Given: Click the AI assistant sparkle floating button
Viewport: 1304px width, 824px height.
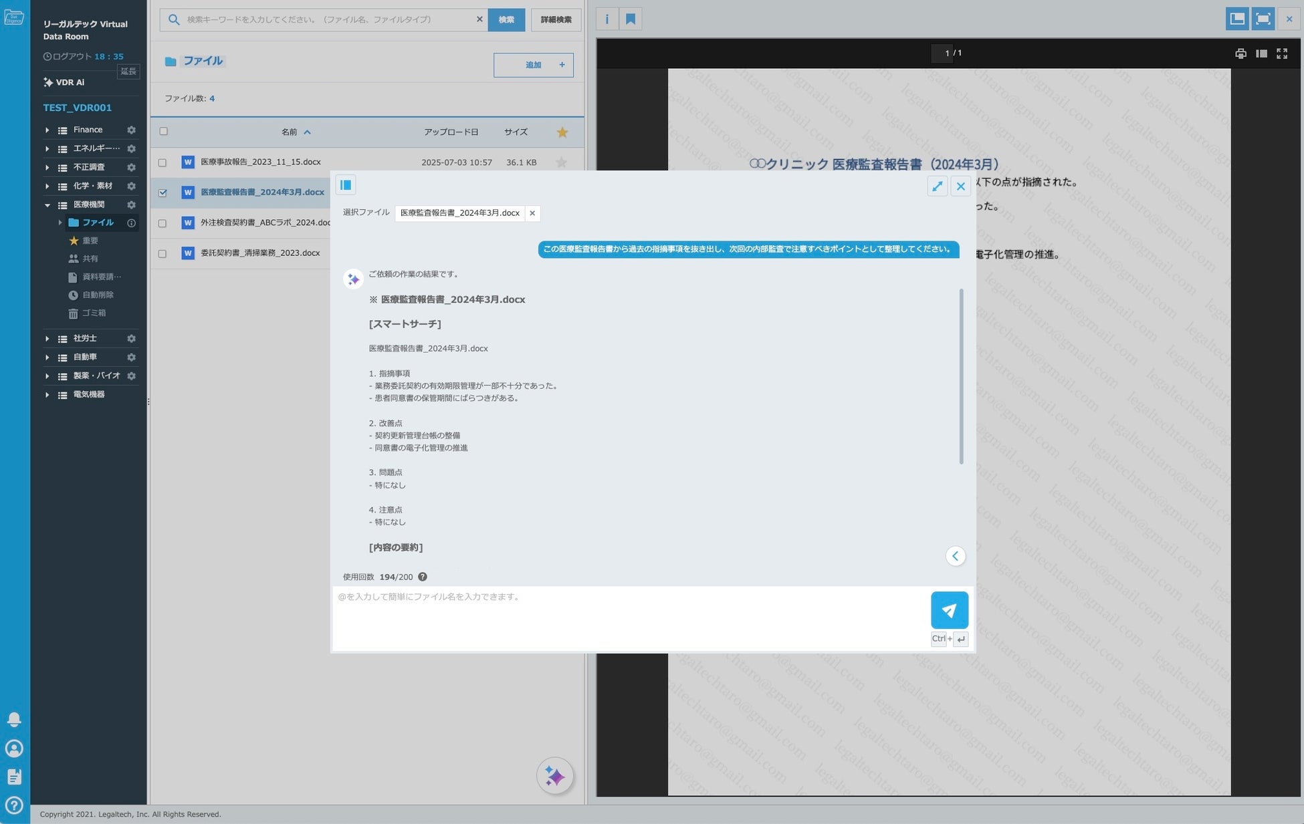Looking at the screenshot, I should tap(554, 776).
